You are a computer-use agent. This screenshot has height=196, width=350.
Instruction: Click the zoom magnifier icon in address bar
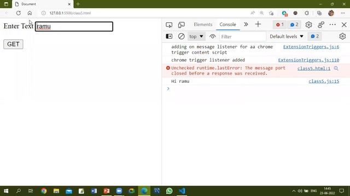point(261,13)
